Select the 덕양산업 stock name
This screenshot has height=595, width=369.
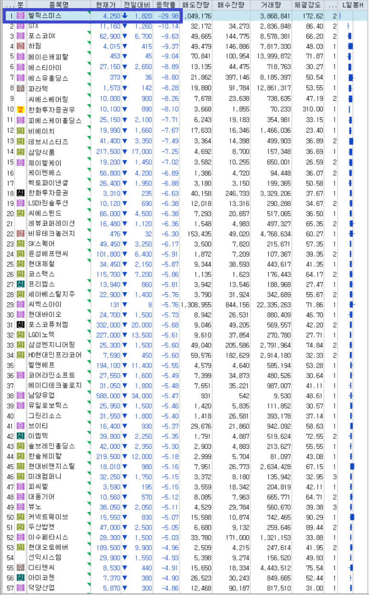[x=41, y=588]
